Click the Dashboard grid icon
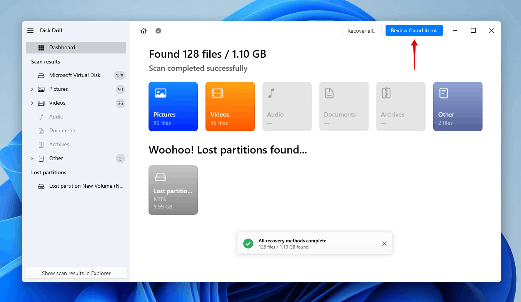This screenshot has height=302, width=521. [41, 48]
